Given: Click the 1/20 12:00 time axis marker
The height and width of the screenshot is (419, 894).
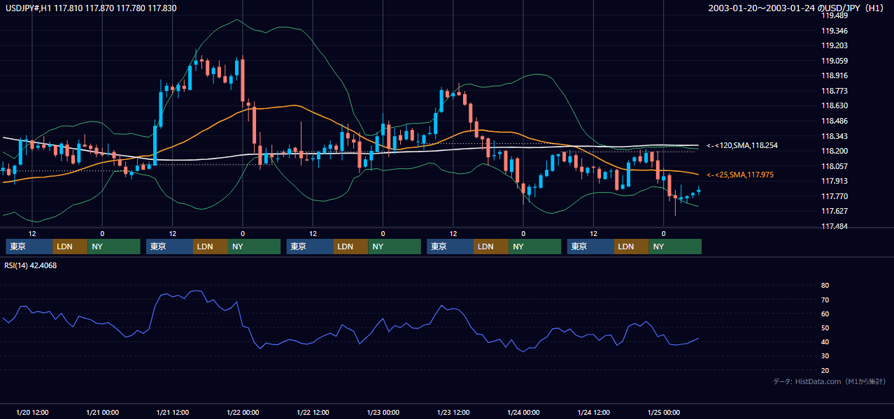Looking at the screenshot, I should click(x=32, y=413).
